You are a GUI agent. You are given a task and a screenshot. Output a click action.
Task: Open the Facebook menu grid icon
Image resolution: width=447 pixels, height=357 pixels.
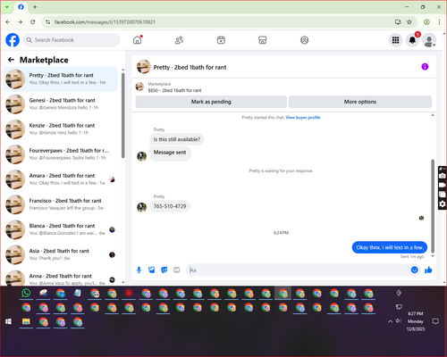(395, 40)
